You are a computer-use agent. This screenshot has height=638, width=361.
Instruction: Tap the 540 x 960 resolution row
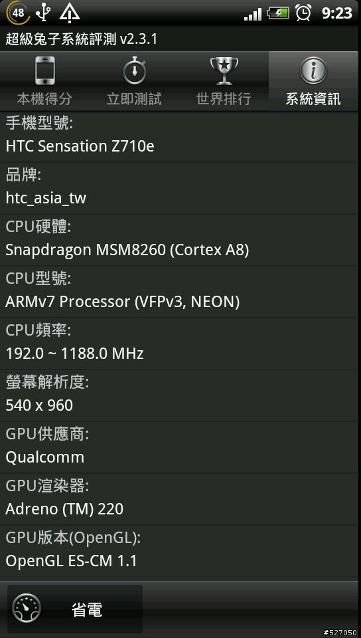click(180, 395)
